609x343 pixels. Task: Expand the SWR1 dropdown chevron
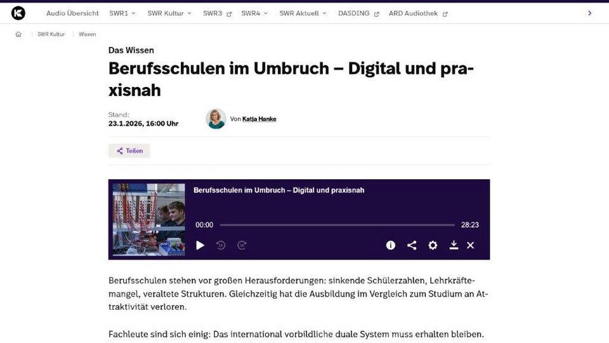[x=133, y=13]
